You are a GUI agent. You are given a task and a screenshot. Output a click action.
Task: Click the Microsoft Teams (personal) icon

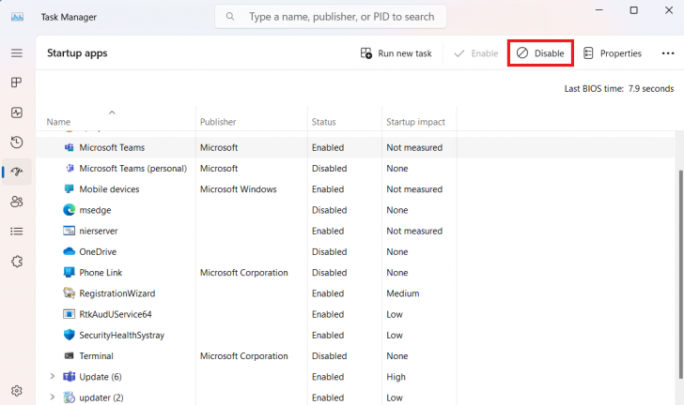[x=69, y=168]
